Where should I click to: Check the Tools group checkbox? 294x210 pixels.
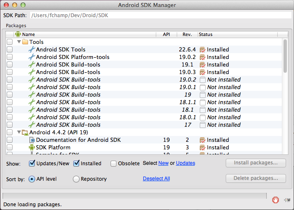pos(10,42)
